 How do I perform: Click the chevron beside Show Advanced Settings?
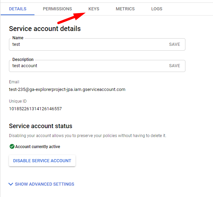(x=11, y=184)
